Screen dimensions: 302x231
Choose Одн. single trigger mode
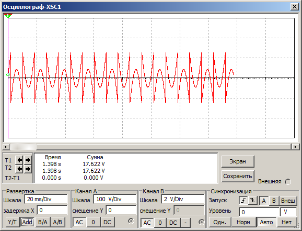[x=220, y=222]
